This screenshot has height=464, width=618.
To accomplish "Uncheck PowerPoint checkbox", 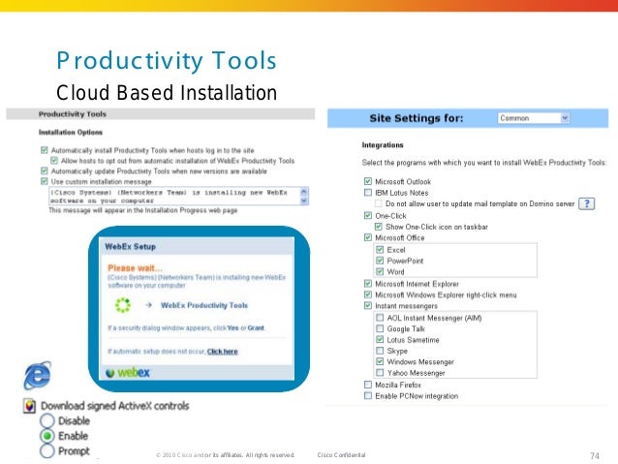I will point(380,261).
